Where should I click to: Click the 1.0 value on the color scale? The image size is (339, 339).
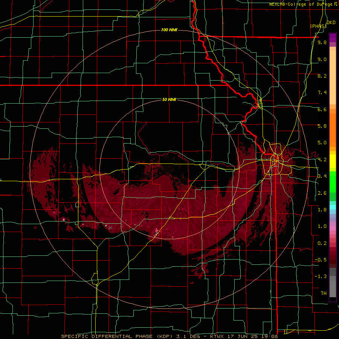point(322,226)
